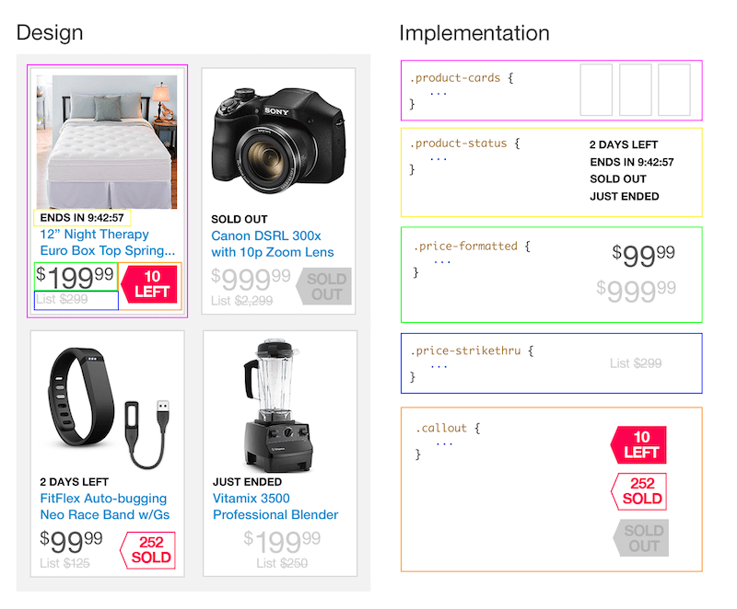Image resolution: width=737 pixels, height=609 pixels.
Task: Click the "252 SOLD" badge on FitFlex card
Action: click(x=148, y=550)
